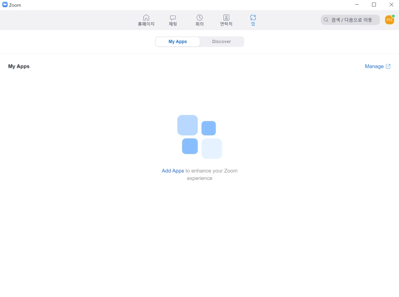Click the external link icon beside Manage
The height and width of the screenshot is (297, 399).
(x=388, y=66)
